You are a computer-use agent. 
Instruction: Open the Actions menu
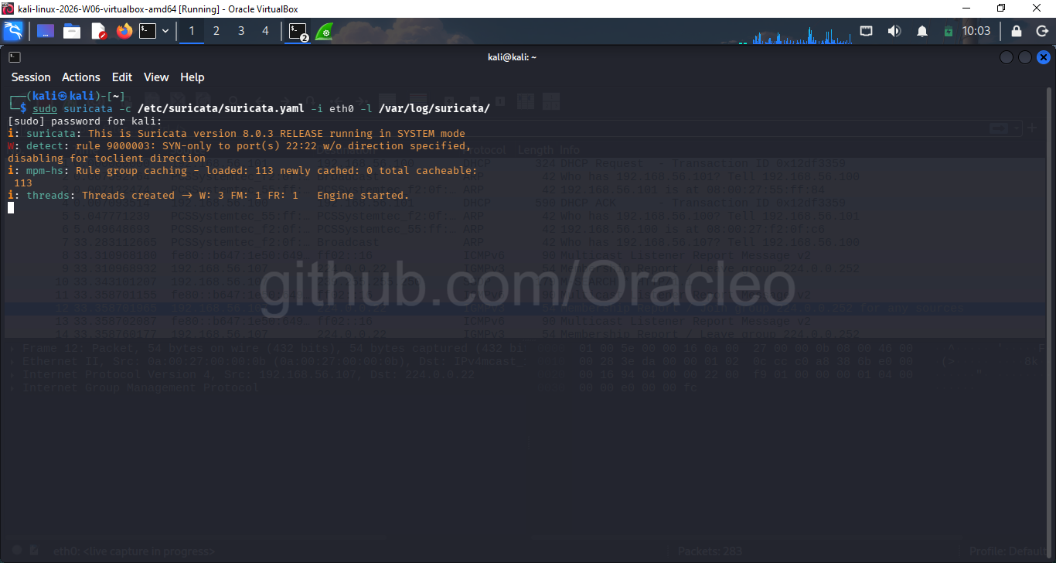(x=81, y=77)
